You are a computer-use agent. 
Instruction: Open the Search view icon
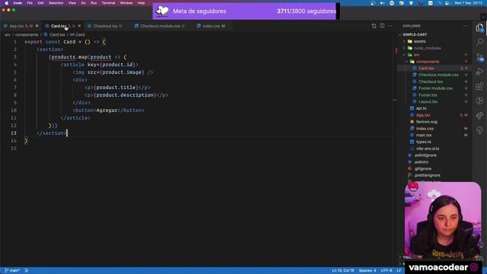tap(479, 42)
